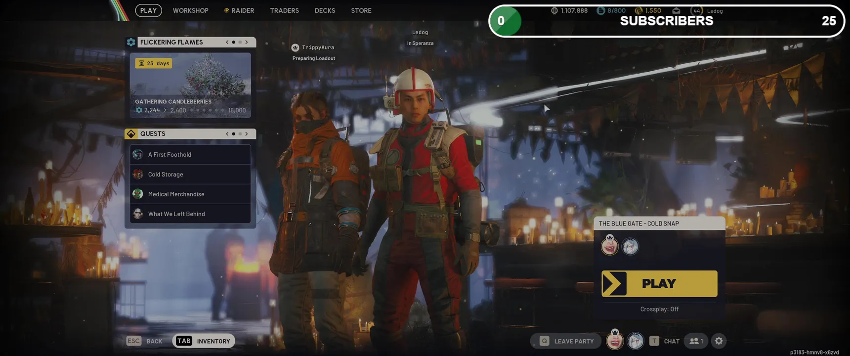Click the Quests diamond header icon
The width and height of the screenshot is (850, 356).
(x=131, y=133)
